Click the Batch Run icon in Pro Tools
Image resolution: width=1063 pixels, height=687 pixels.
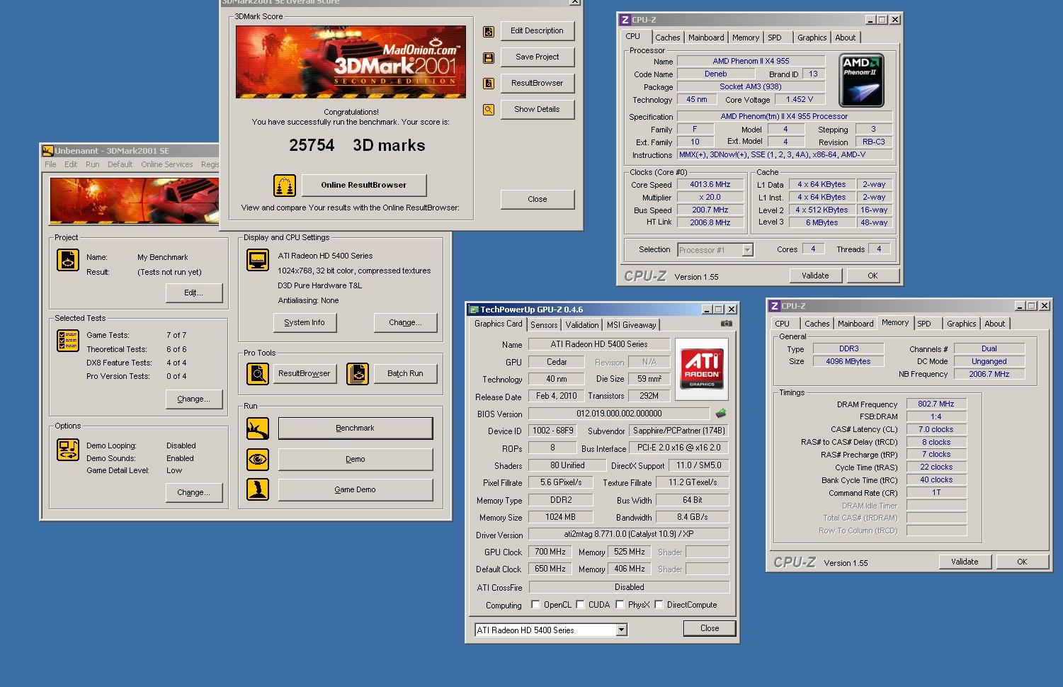(x=358, y=373)
